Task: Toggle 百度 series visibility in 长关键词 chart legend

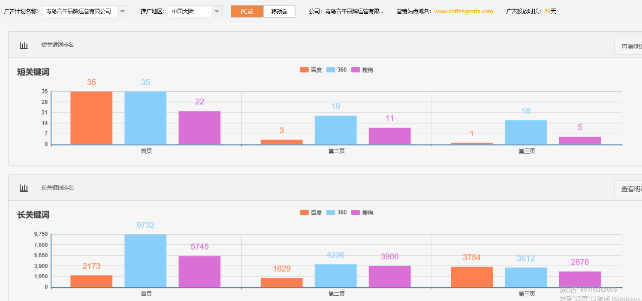Action: pos(303,212)
